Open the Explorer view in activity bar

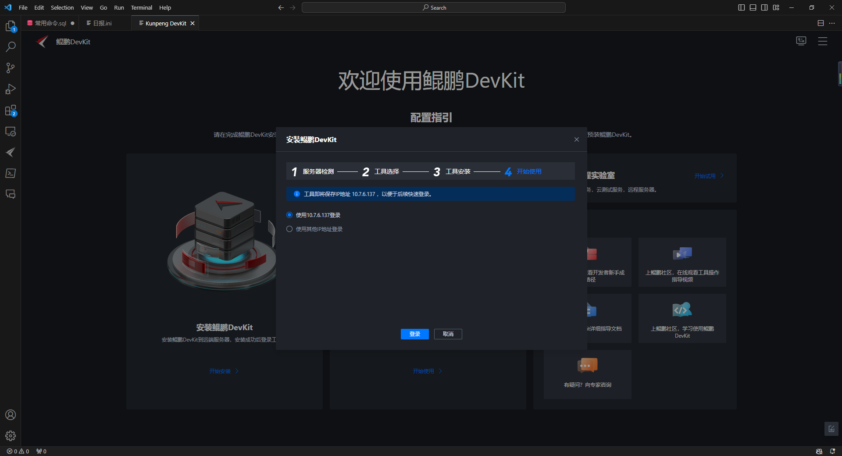coord(11,26)
